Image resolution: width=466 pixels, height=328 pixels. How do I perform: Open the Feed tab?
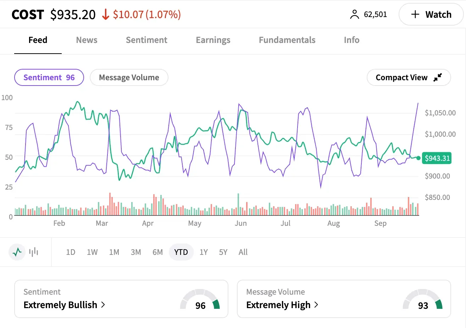pyautogui.click(x=38, y=40)
